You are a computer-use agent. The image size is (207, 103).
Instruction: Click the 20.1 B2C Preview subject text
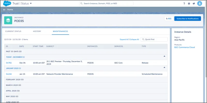(x=64, y=63)
